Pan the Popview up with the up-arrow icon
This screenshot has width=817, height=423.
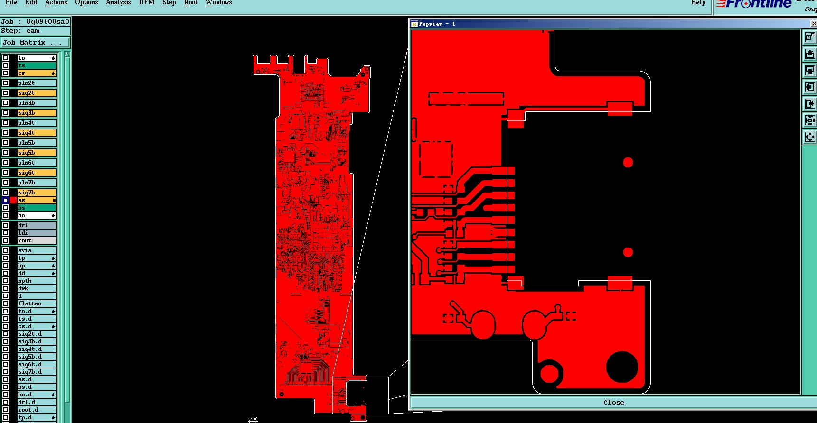810,54
